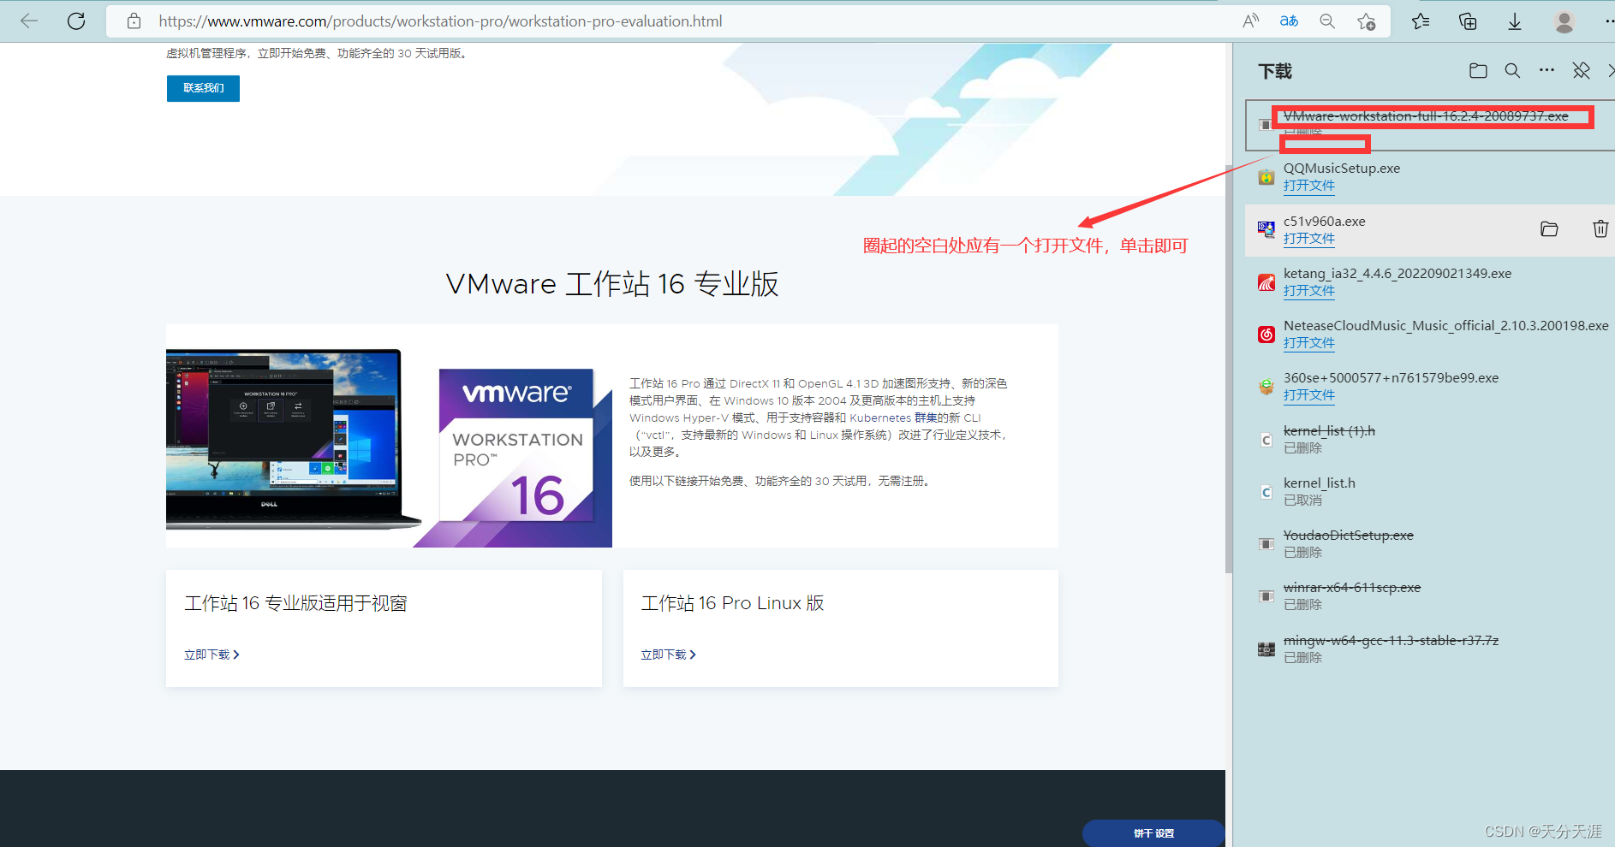Go back using the browser back arrow

[x=29, y=21]
